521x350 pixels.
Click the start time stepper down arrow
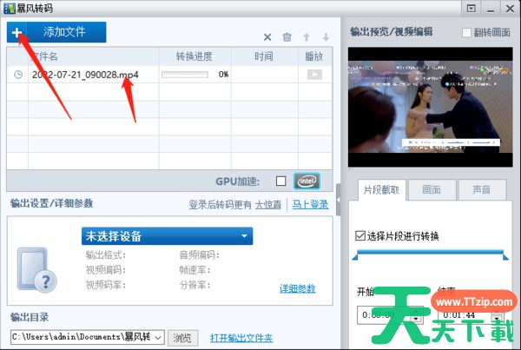click(x=417, y=319)
